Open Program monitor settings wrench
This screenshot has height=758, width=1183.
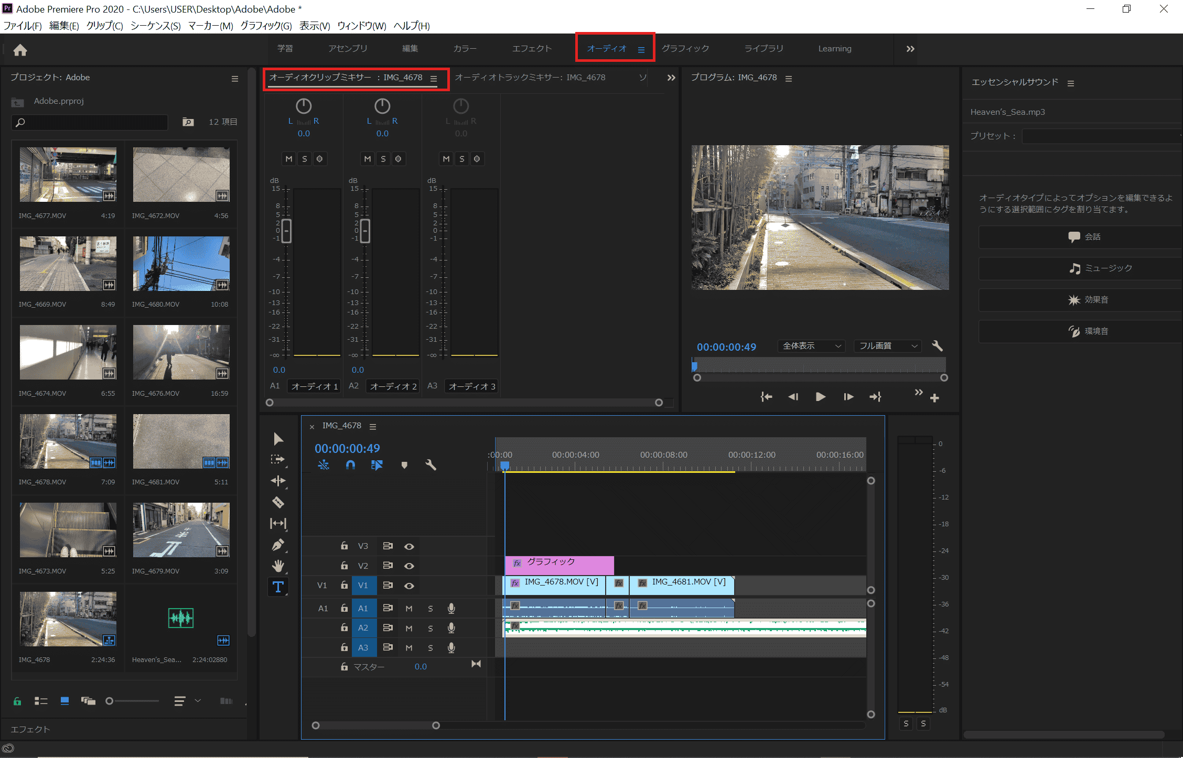coord(938,346)
